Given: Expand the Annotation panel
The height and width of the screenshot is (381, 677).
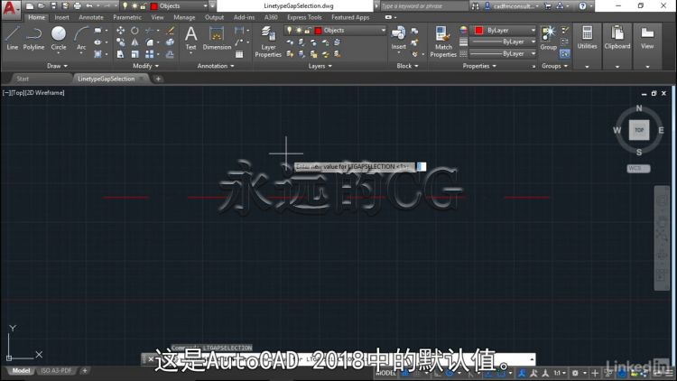Looking at the screenshot, I should click(216, 66).
